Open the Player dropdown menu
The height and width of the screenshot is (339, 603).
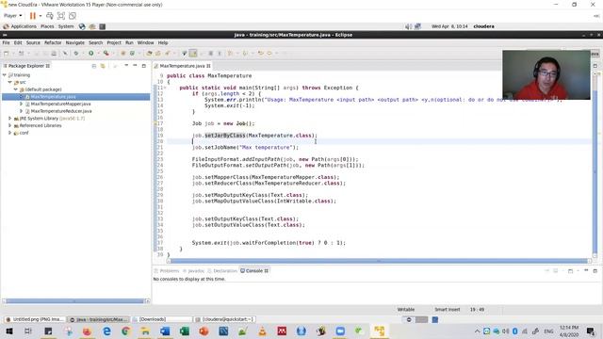[x=12, y=16]
